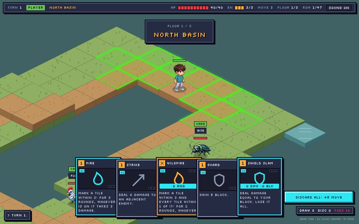Image resolution: width=359 pixels, height=224 pixels.
Task: Click the Shield Slam cost badge
Action: coord(243,163)
